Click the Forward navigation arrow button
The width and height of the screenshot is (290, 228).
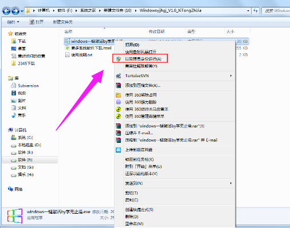point(15,11)
